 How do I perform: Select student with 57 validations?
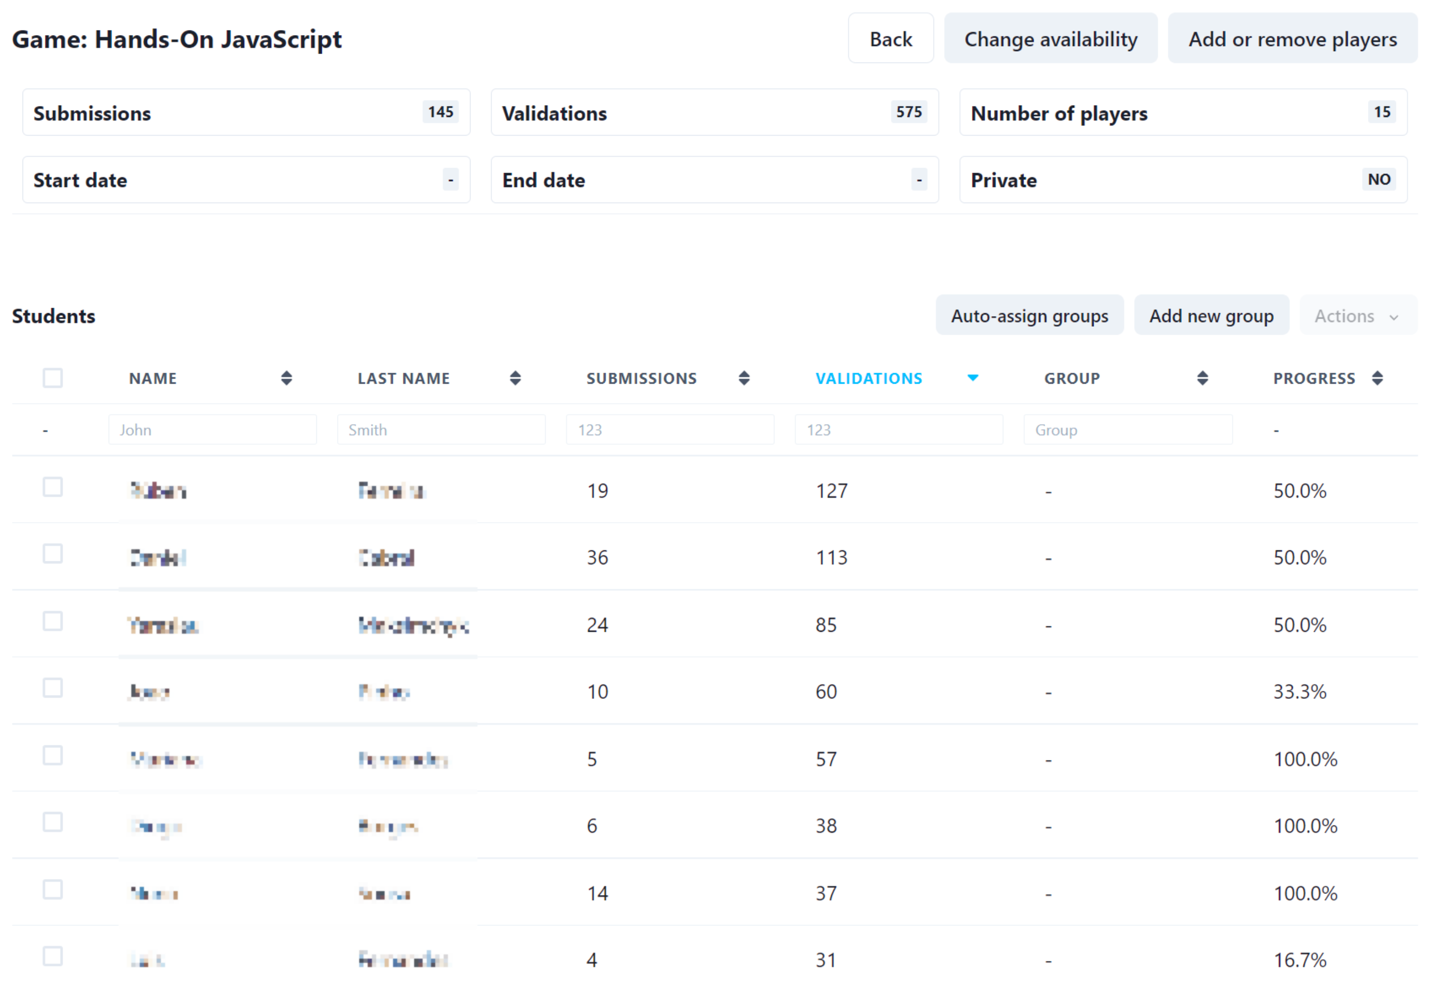click(x=53, y=756)
